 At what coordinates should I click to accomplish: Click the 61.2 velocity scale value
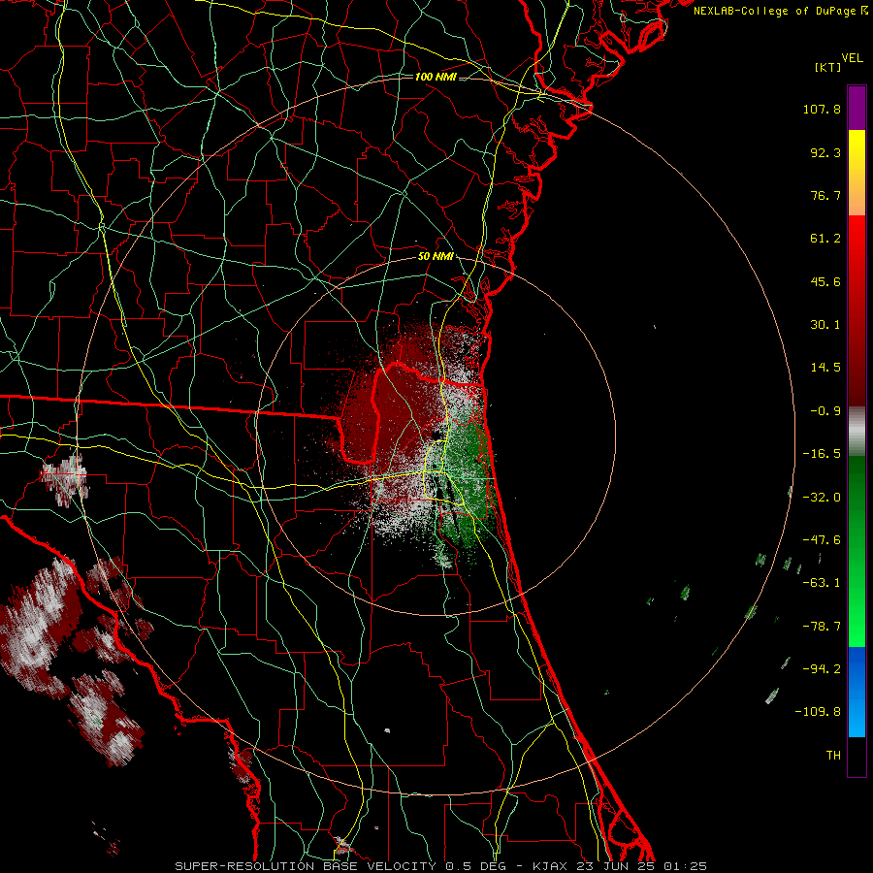[x=825, y=239]
